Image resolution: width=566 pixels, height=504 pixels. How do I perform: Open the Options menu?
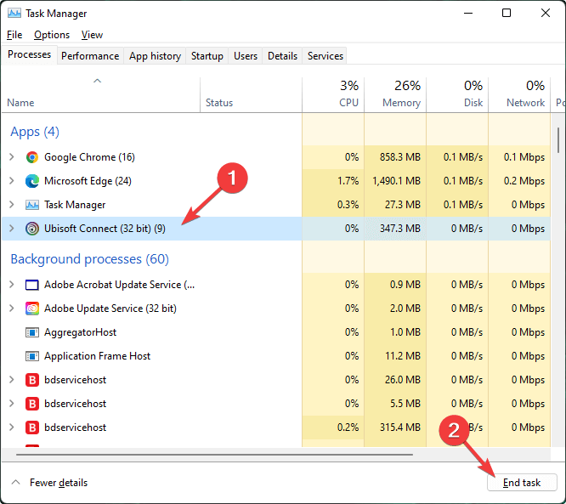52,35
